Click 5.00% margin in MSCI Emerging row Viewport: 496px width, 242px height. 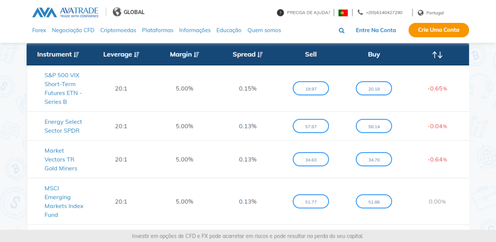(x=184, y=202)
